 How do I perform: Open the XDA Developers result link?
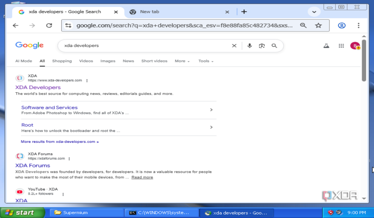point(38,87)
